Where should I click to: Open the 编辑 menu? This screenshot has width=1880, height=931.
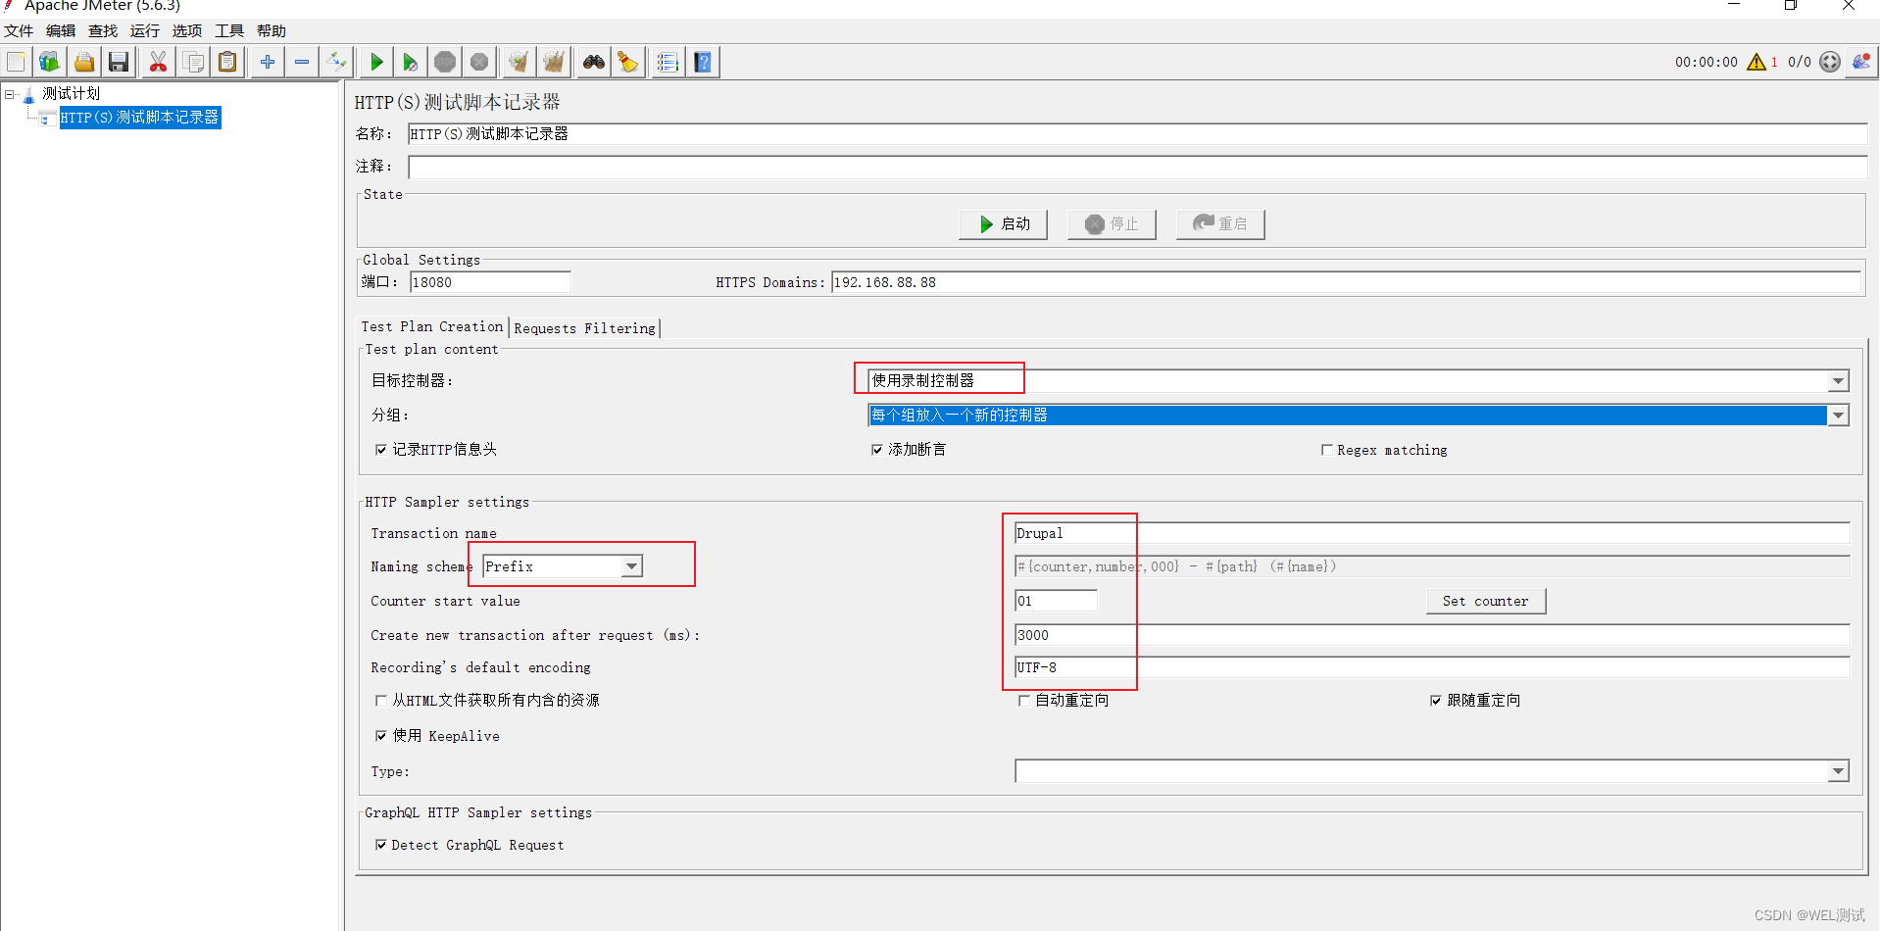pyautogui.click(x=61, y=31)
